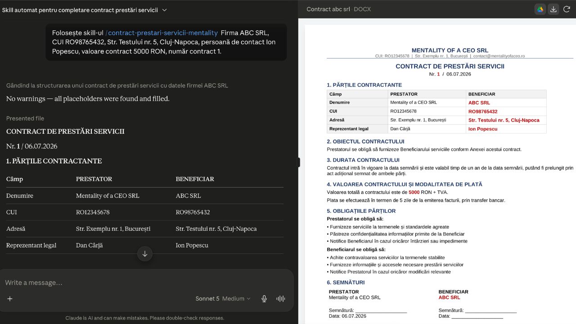Select red RO98765432 cell in the document table
Image resolution: width=576 pixels, height=324 pixels.
[483, 112]
